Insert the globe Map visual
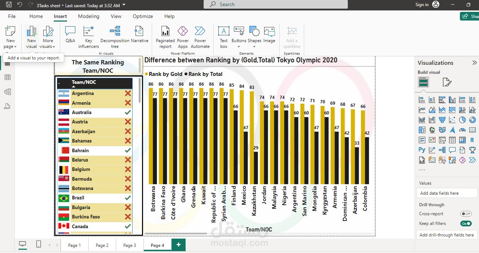 (x=432, y=130)
